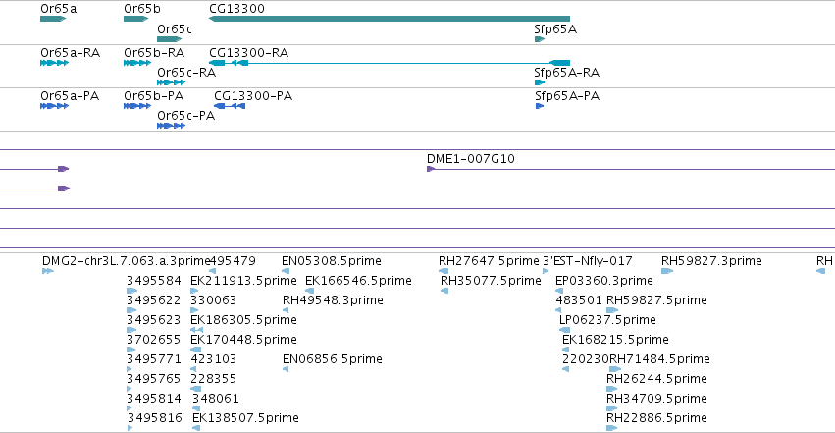Open the Or65a-RA transcript label

tap(71, 53)
